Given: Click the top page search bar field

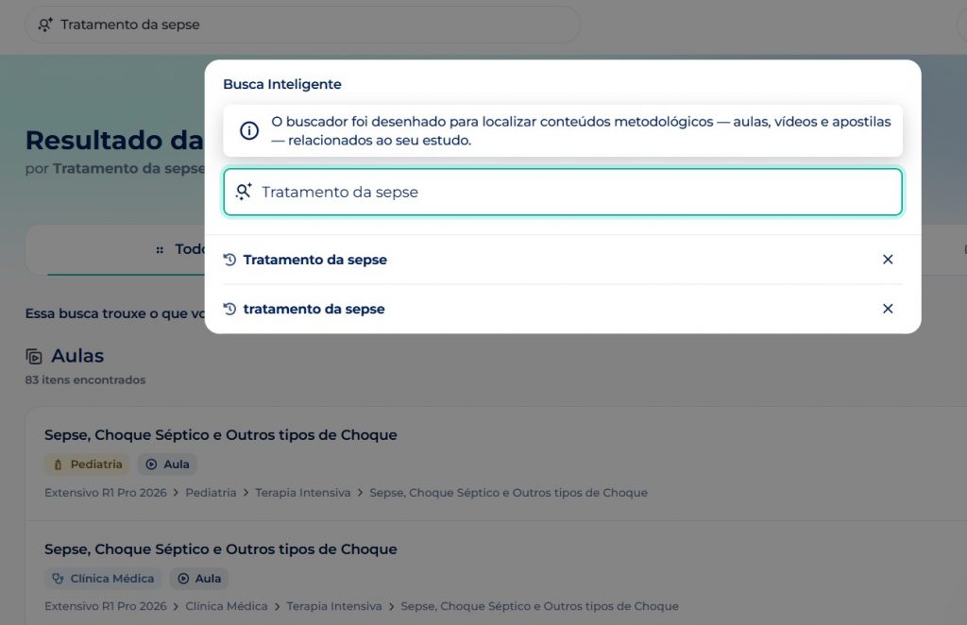Looking at the screenshot, I should point(302,25).
